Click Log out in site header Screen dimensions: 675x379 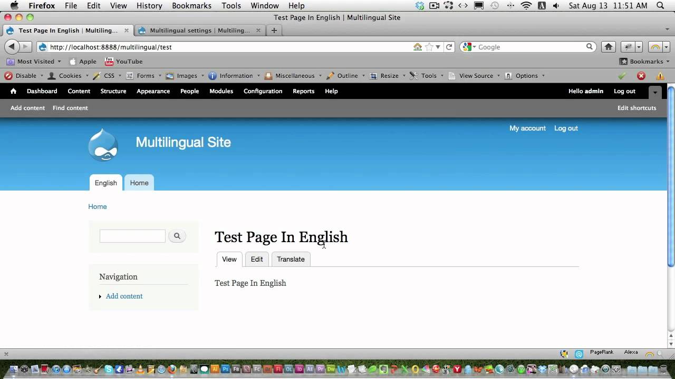[x=566, y=128]
